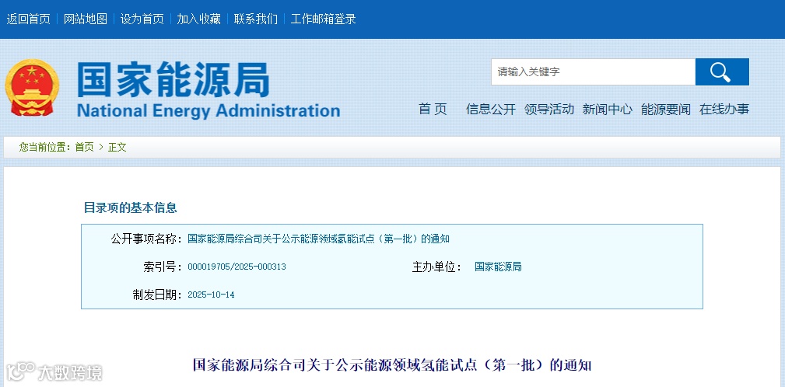Click the 正文 breadcrumb text
The width and height of the screenshot is (785, 387).
click(117, 147)
